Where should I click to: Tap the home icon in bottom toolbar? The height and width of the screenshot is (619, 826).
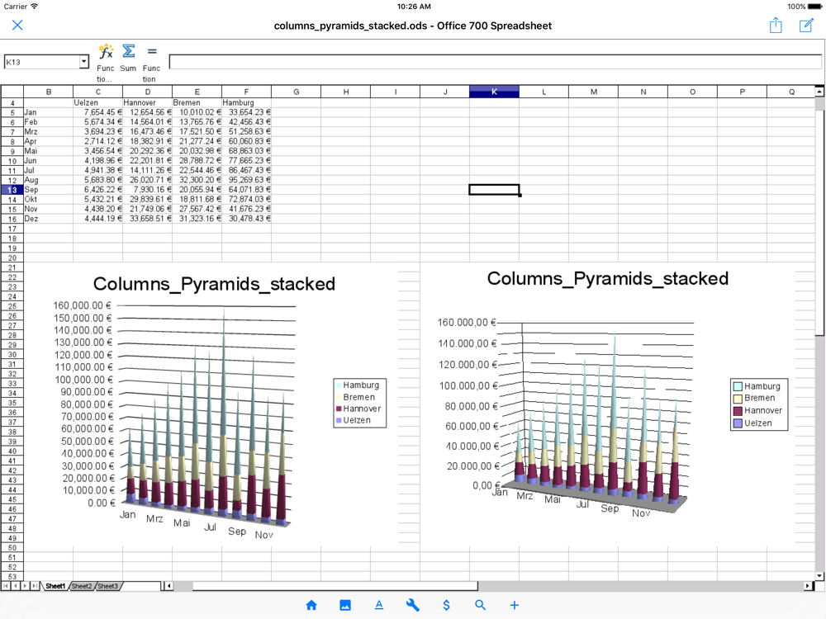(311, 605)
